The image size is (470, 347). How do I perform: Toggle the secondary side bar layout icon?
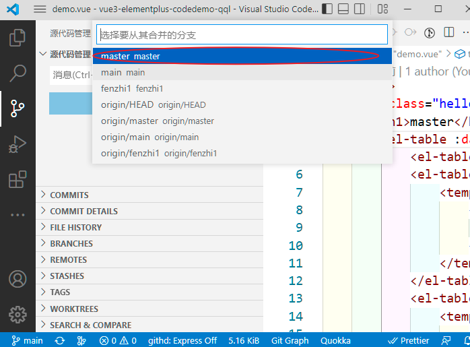point(360,9)
